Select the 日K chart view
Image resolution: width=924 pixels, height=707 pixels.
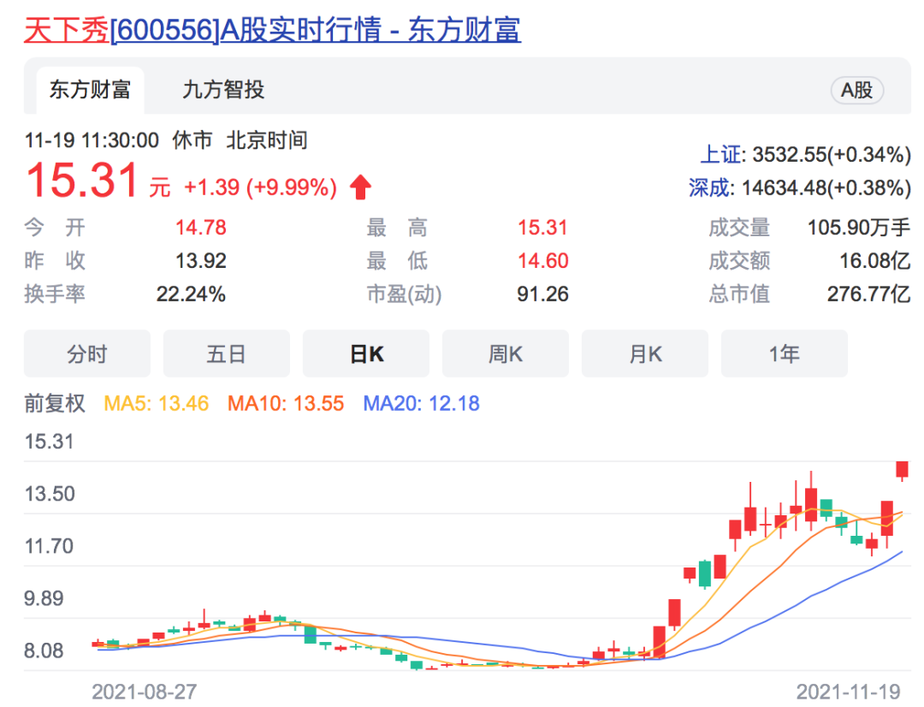(365, 353)
